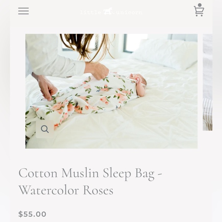This screenshot has width=222, height=222.
Task: Open the shopping cart
Action: pos(199,10)
